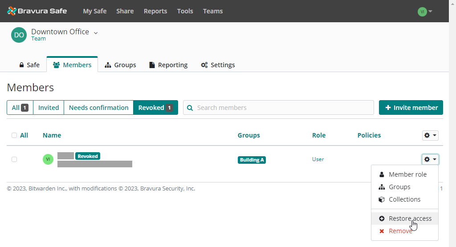456x247 pixels.
Task: Select Remove from the member menu
Action: coord(400,231)
